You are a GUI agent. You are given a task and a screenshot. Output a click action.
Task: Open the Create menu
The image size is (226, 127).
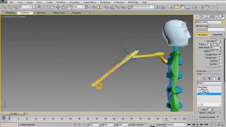click(49, 2)
